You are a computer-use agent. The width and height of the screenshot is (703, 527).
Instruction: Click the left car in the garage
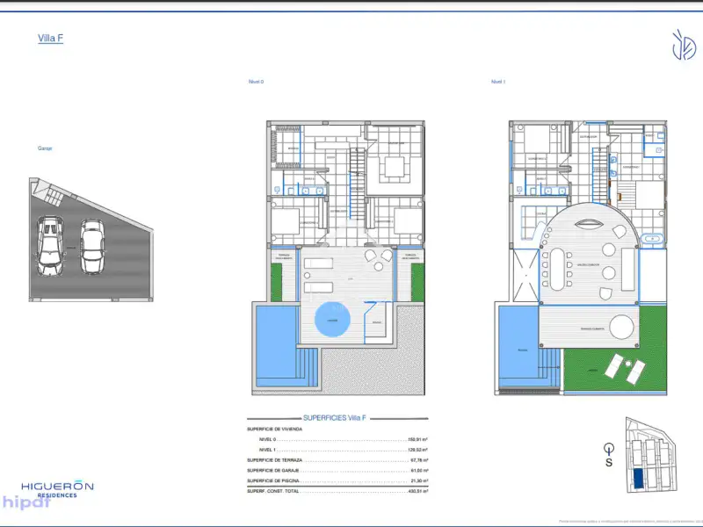coord(49,245)
